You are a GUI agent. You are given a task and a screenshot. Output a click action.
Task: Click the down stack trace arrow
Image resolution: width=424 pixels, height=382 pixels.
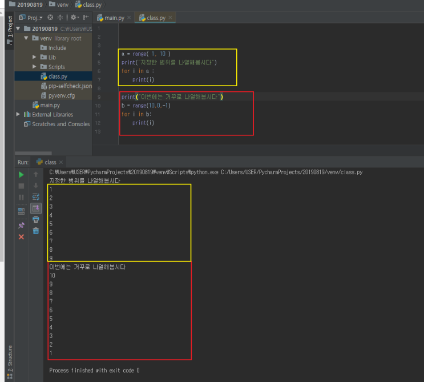36,186
